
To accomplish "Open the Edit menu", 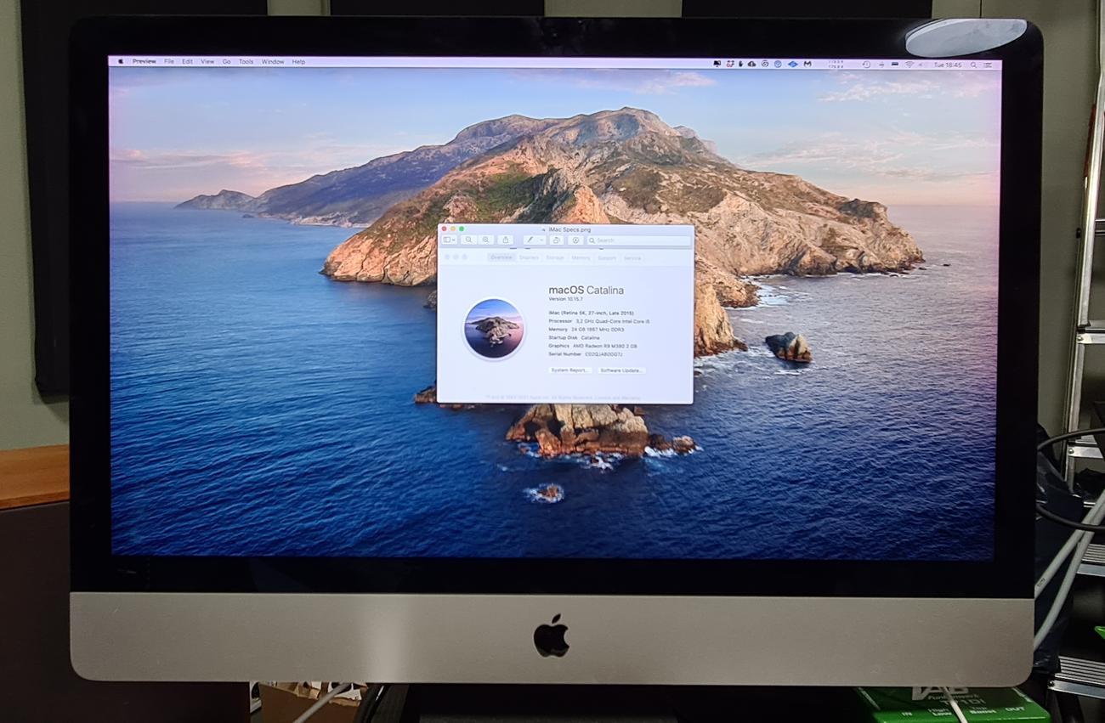I will coord(187,62).
